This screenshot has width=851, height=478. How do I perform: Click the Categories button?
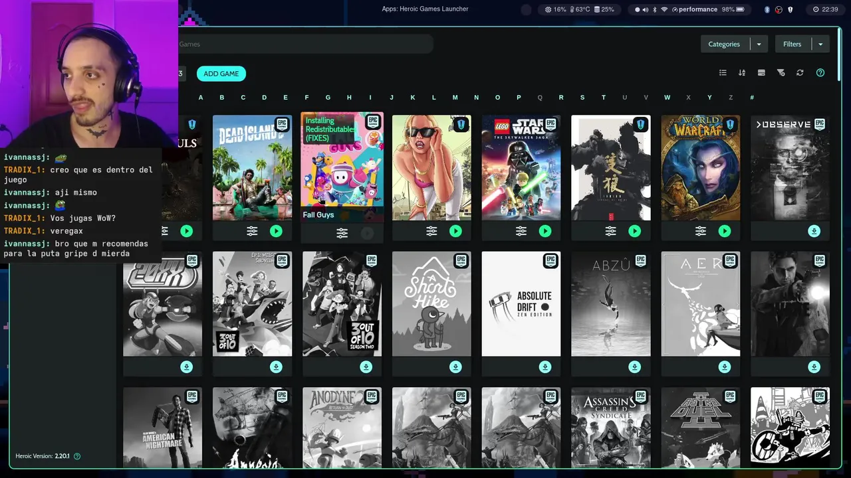[x=724, y=44]
